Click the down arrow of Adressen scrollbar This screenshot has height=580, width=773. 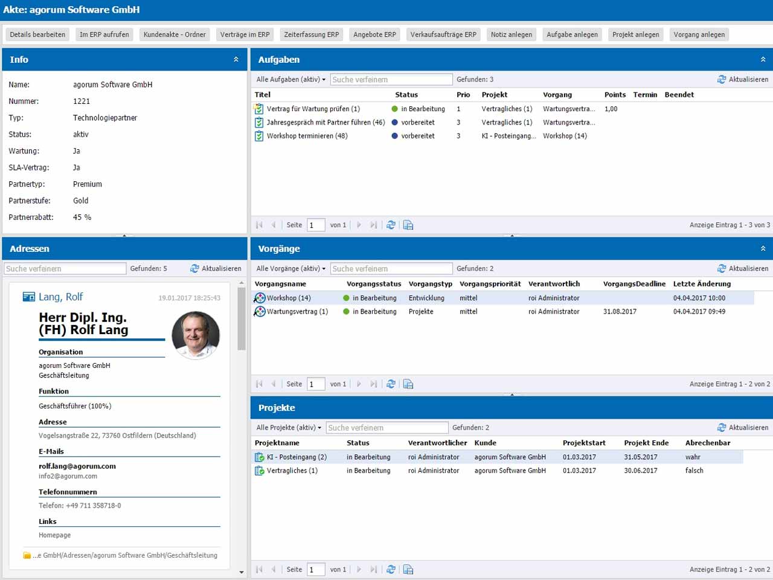242,572
